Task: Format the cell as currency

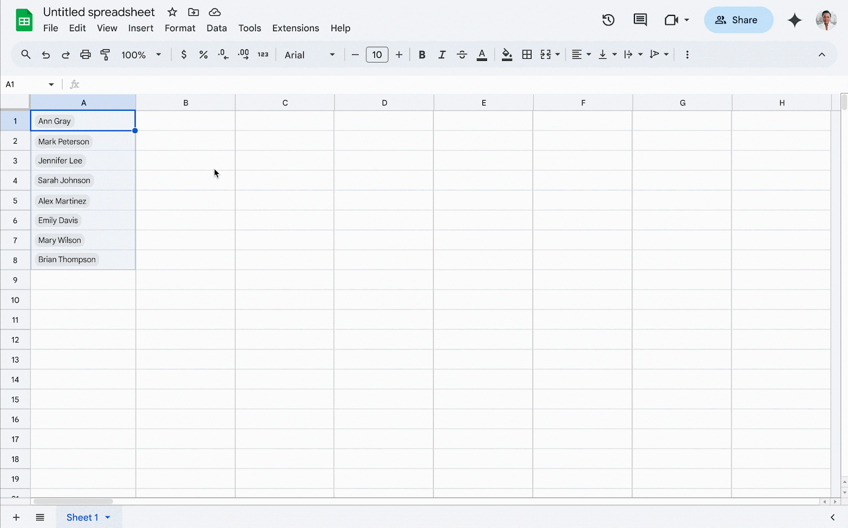Action: (x=184, y=55)
